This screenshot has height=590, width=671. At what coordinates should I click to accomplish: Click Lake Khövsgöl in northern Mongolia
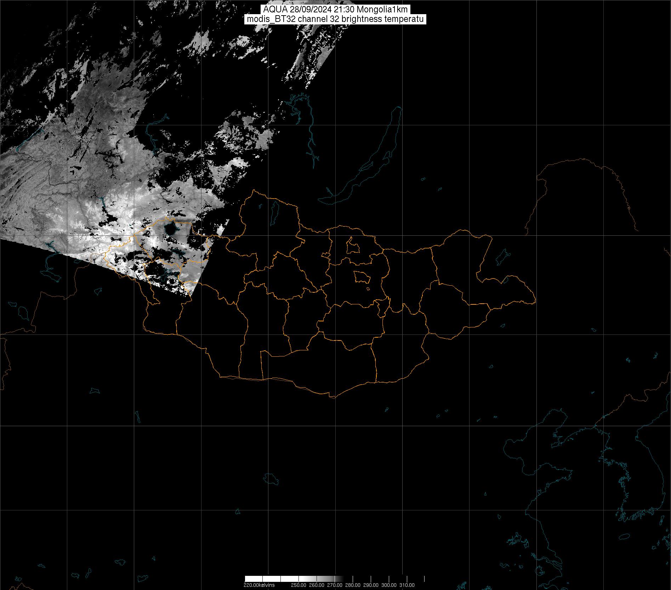[274, 211]
